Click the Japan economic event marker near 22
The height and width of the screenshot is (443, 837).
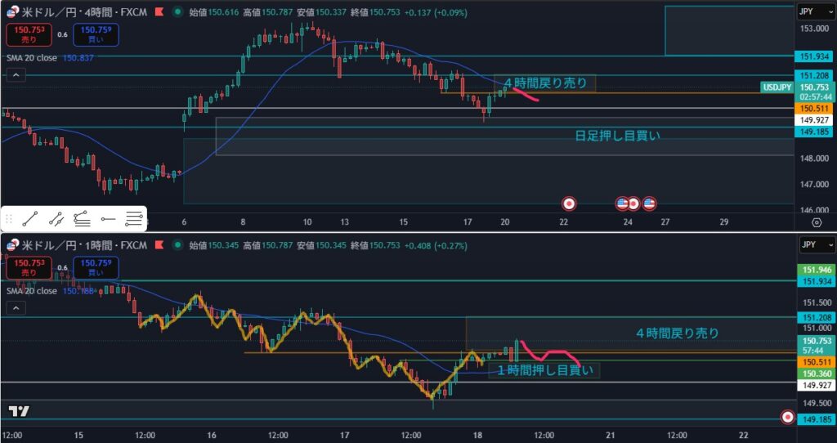pyautogui.click(x=570, y=203)
